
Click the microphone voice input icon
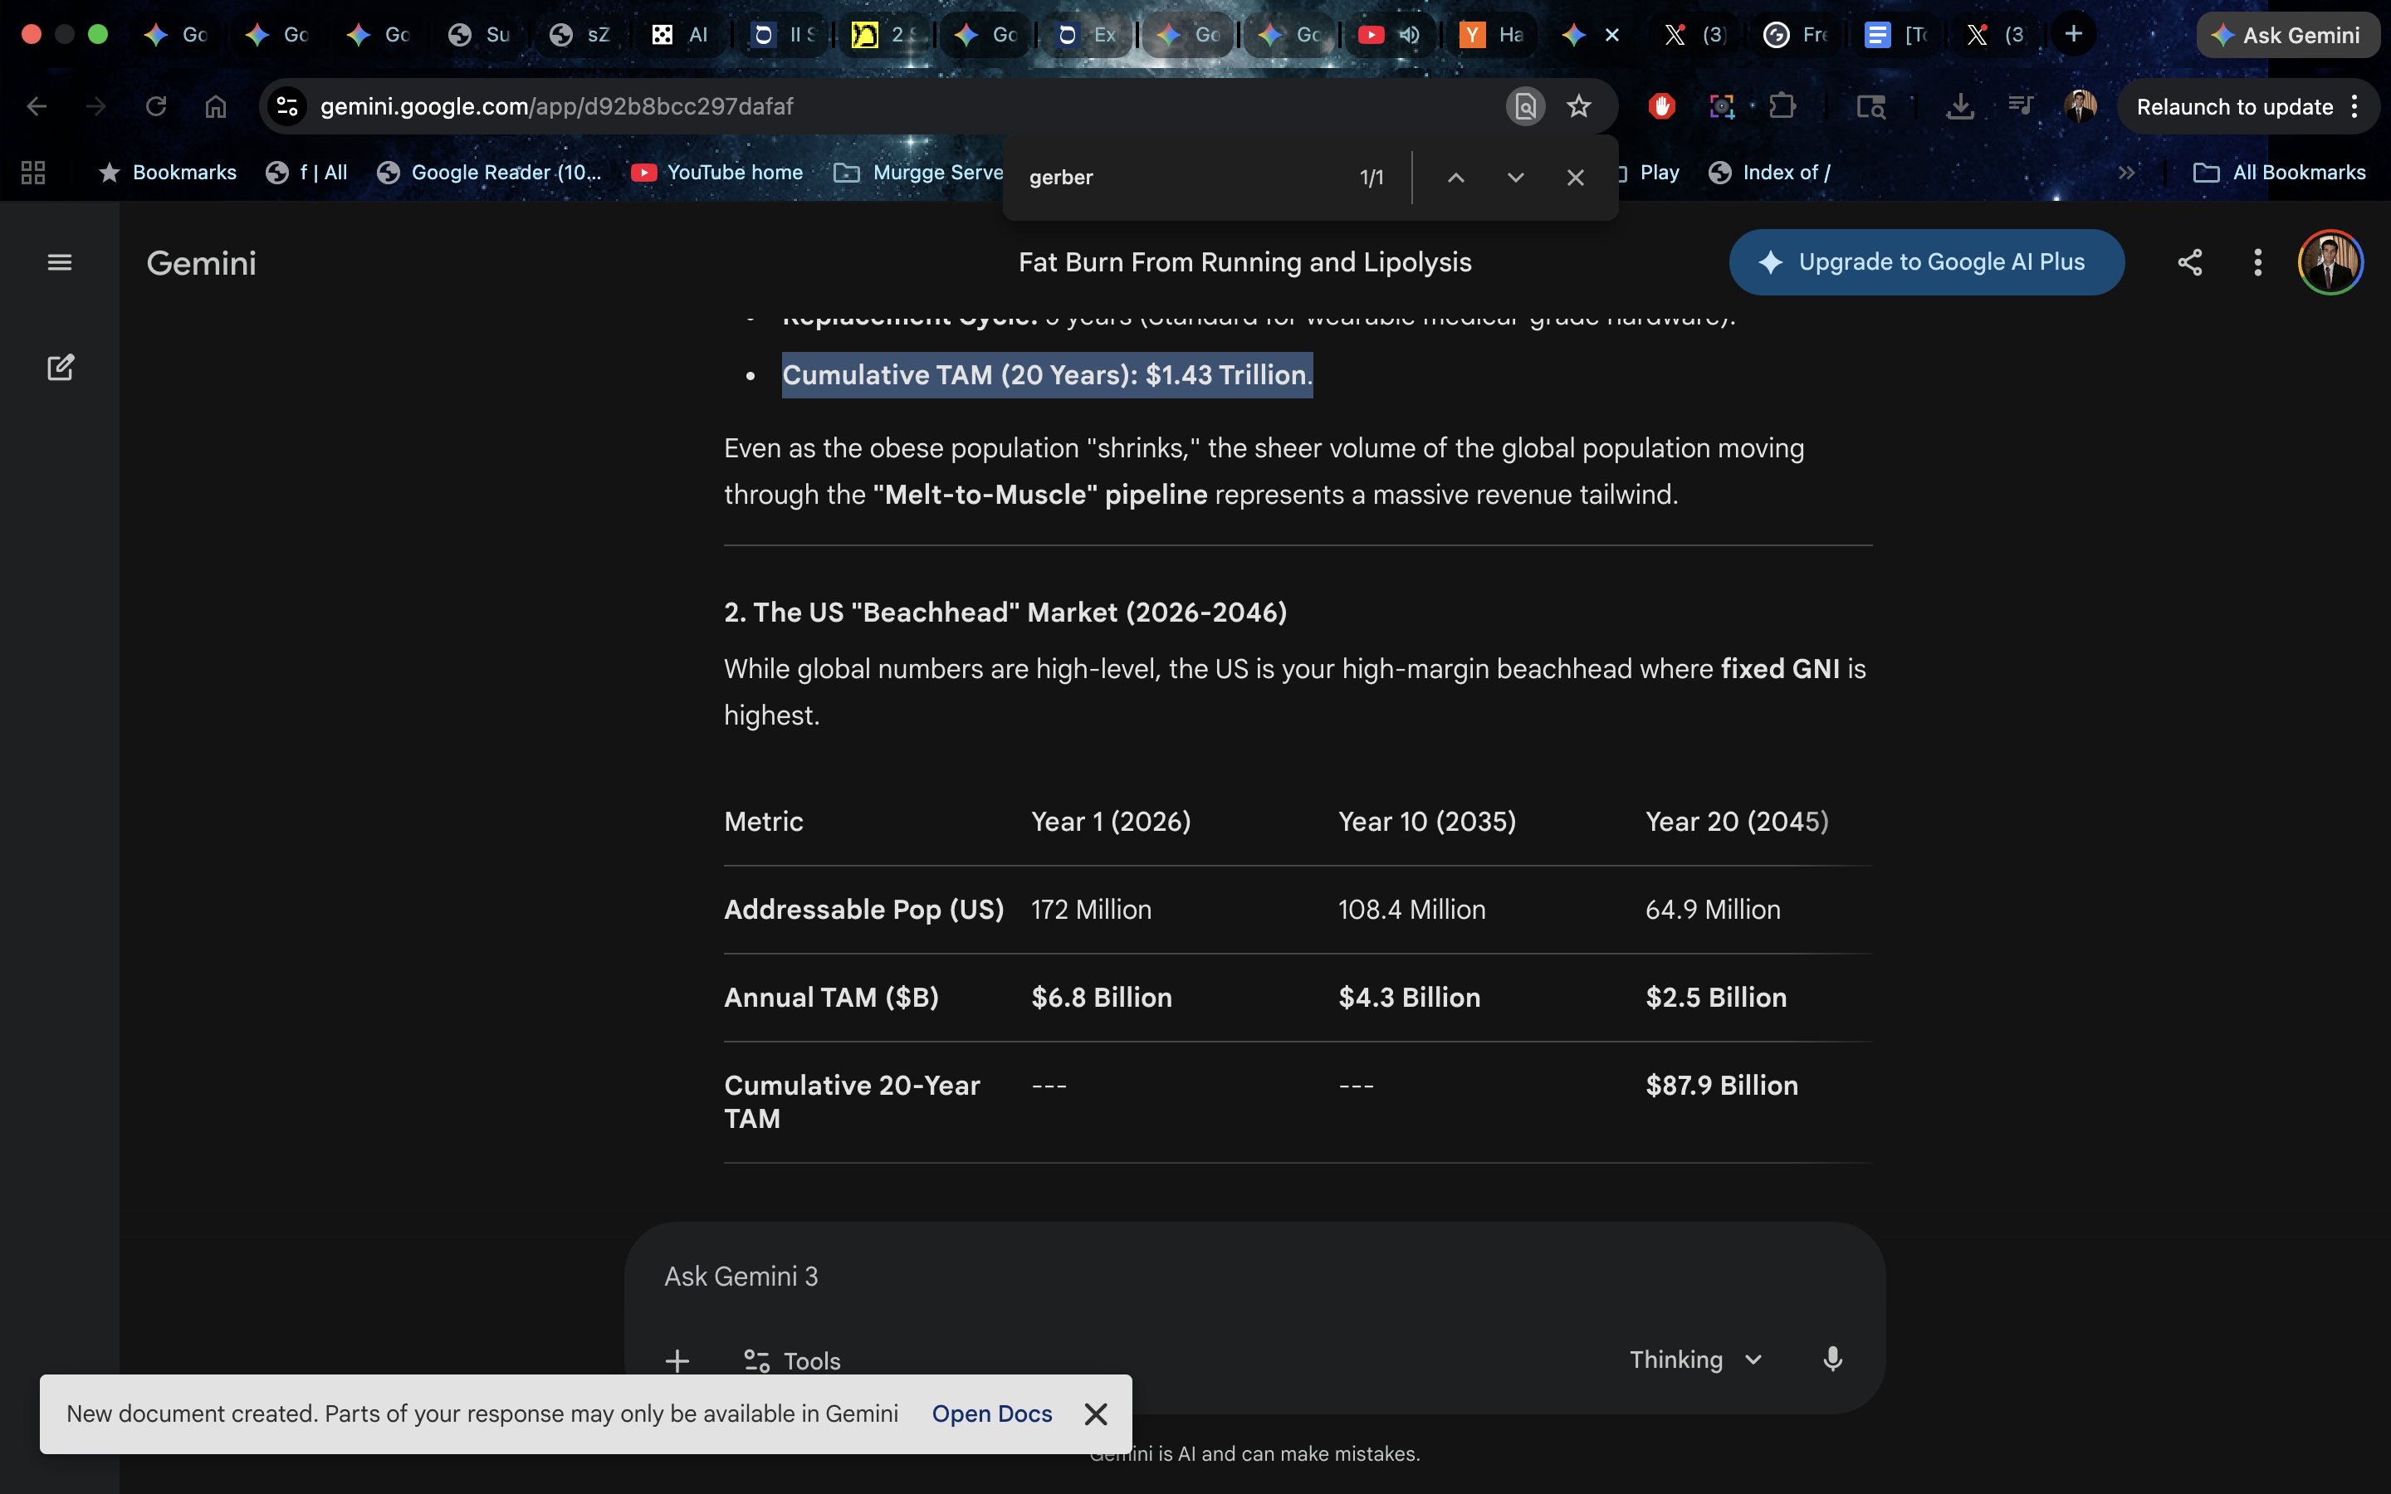point(1831,1360)
